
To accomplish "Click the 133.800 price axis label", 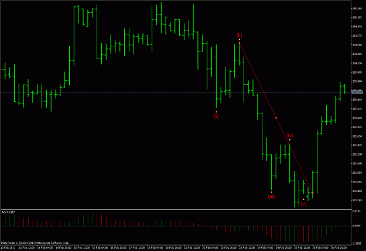I will click(x=357, y=81).
